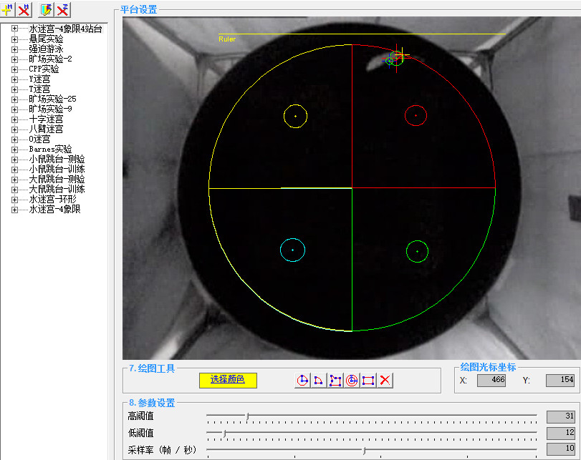Expand the 八臂迷宫 tree node
Screen dimensions: 581x460
point(14,129)
